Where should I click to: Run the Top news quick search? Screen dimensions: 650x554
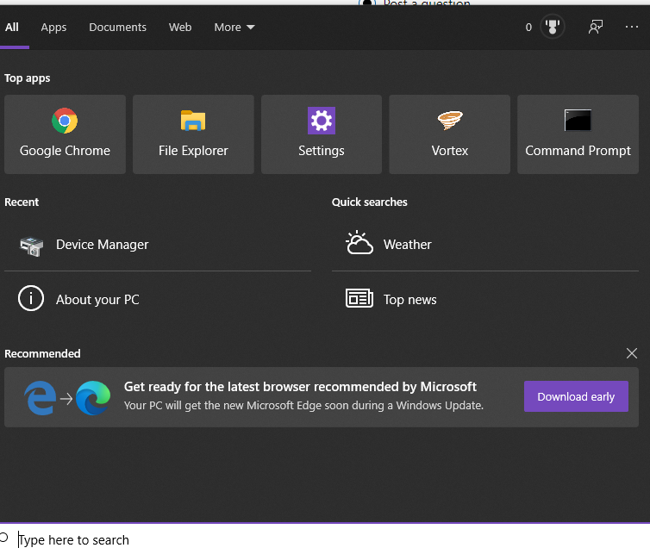click(485, 299)
